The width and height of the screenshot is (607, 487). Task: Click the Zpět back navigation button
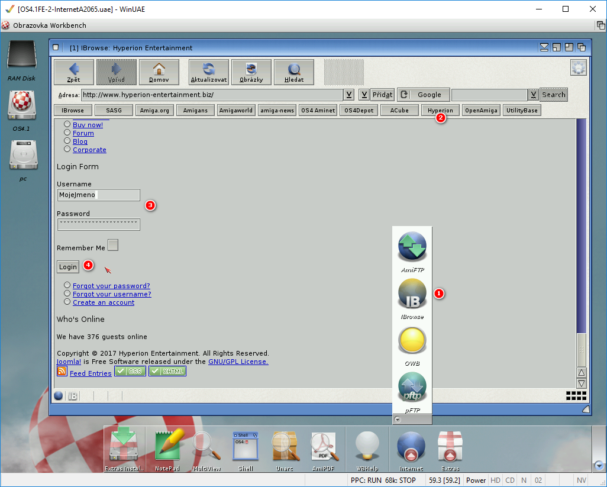tap(73, 72)
